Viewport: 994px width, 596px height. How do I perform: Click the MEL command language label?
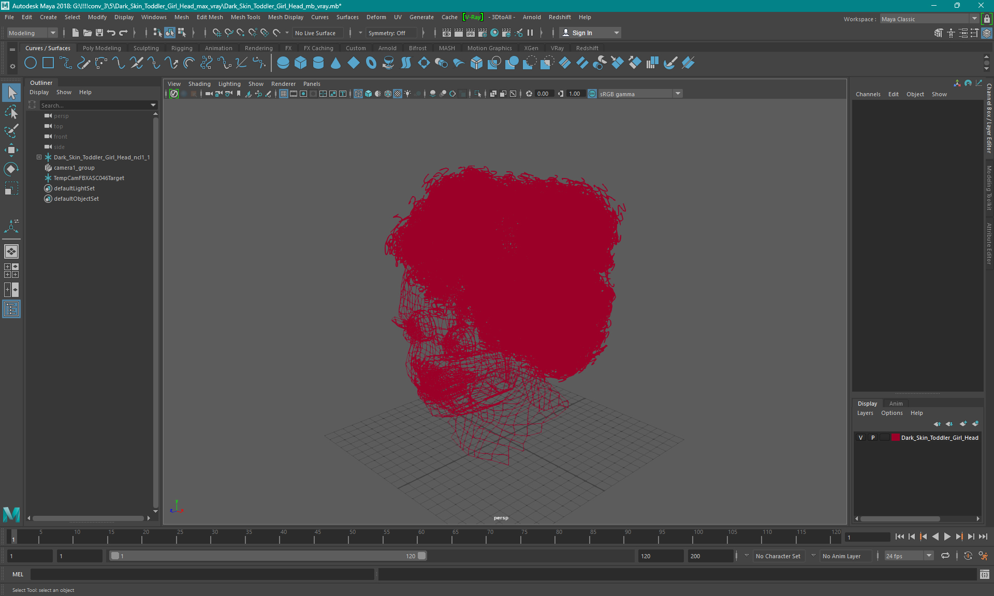[x=18, y=574]
